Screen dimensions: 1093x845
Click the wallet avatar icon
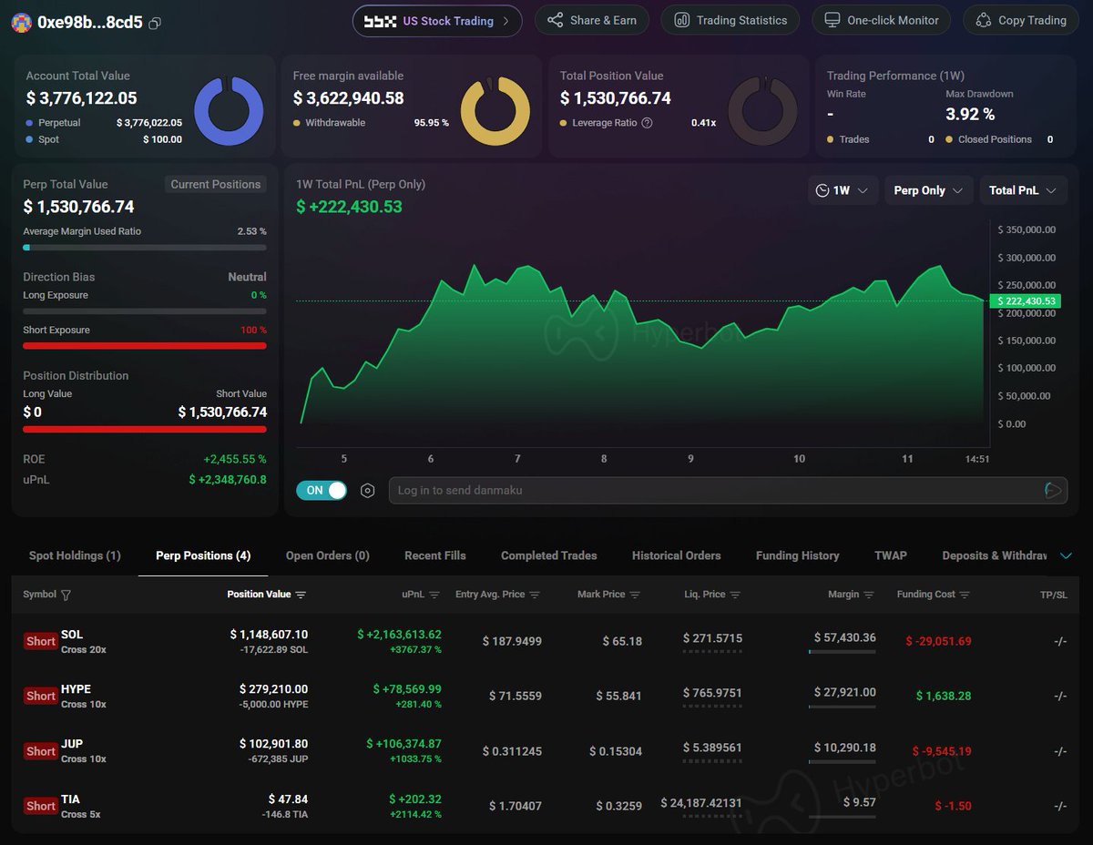point(21,23)
